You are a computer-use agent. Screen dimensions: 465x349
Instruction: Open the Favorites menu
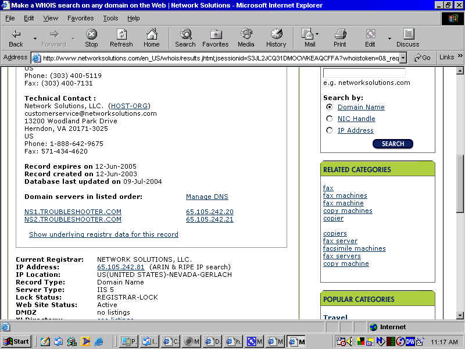pyautogui.click(x=80, y=19)
